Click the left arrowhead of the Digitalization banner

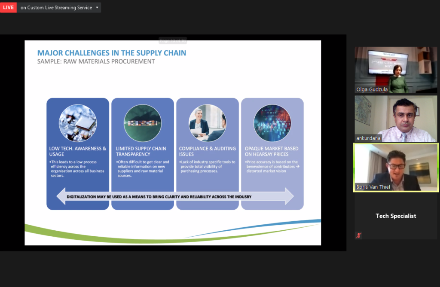[x=60, y=196]
